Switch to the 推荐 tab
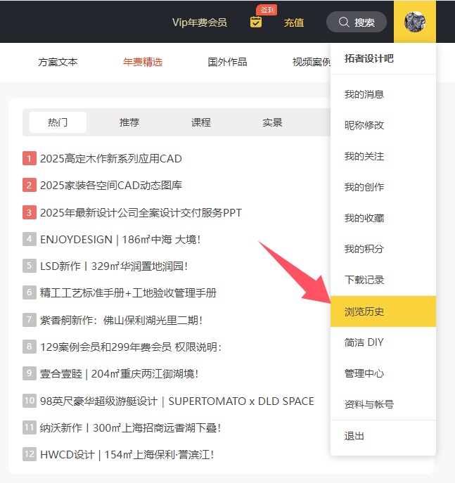Viewport: 455px width, 483px height. (129, 122)
